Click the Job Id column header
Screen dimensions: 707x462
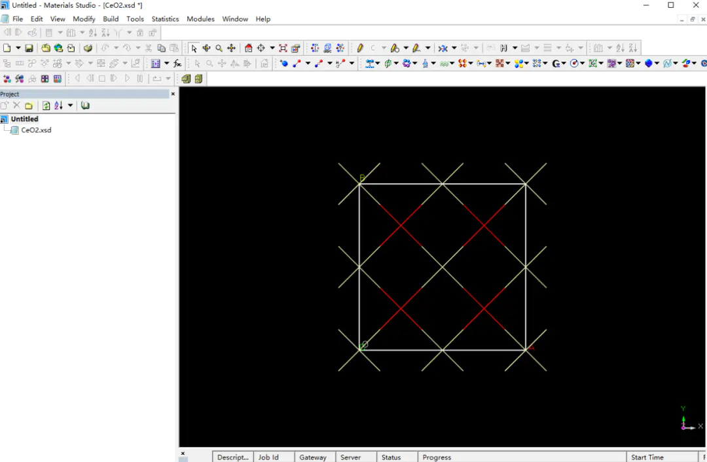click(x=268, y=457)
